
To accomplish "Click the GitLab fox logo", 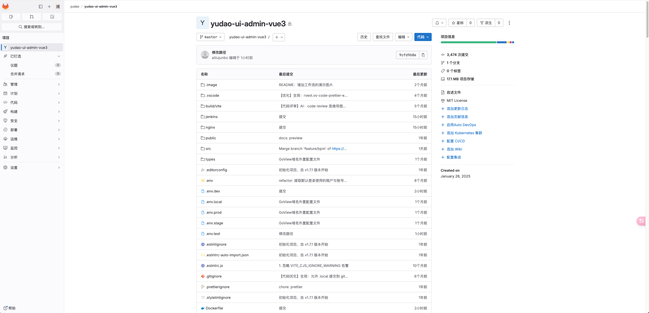I will [x=5, y=7].
